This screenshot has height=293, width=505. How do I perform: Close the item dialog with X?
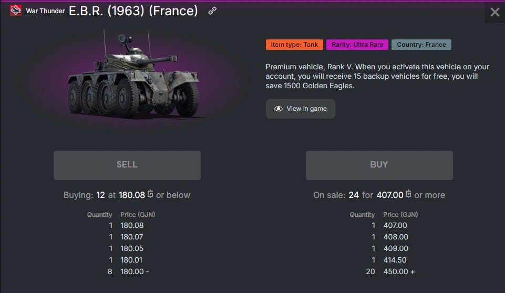point(494,12)
